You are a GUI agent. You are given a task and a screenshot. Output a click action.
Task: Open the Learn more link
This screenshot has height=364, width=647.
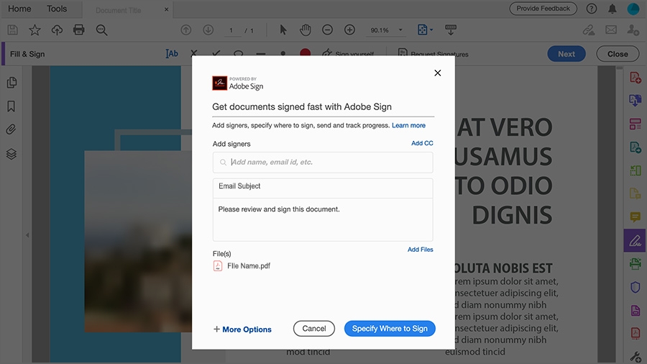pos(408,125)
